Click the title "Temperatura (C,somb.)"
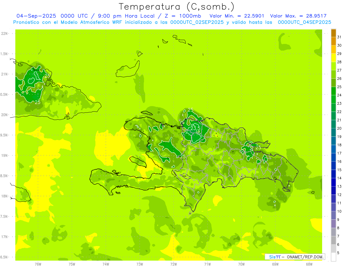The width and height of the screenshot is (347, 268). point(177,7)
